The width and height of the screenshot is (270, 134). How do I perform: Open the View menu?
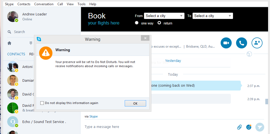(x=70, y=4)
